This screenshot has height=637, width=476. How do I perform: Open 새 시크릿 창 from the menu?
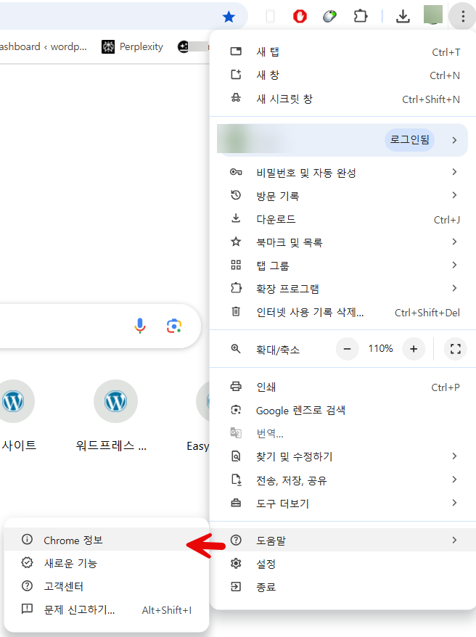(342, 99)
